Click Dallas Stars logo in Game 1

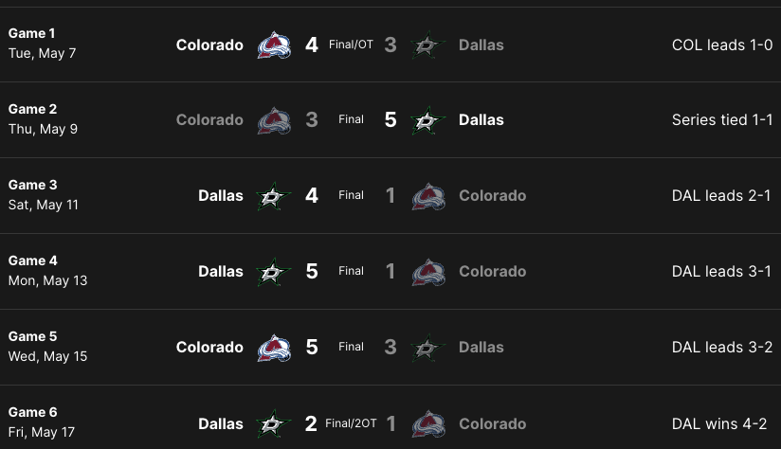tap(428, 45)
